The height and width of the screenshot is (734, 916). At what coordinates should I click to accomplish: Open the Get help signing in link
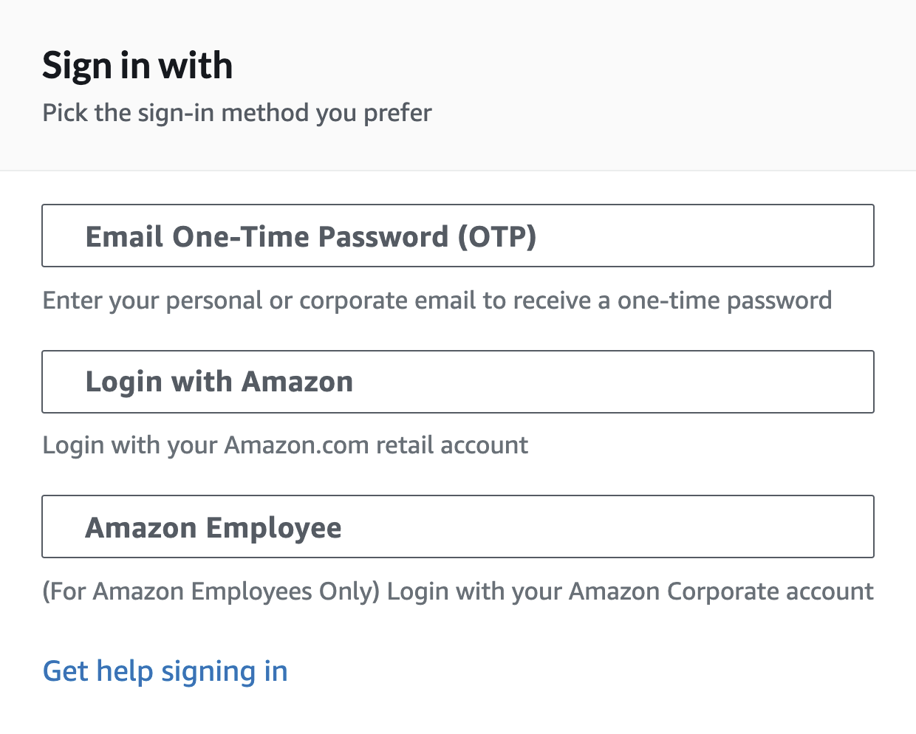pyautogui.click(x=165, y=671)
